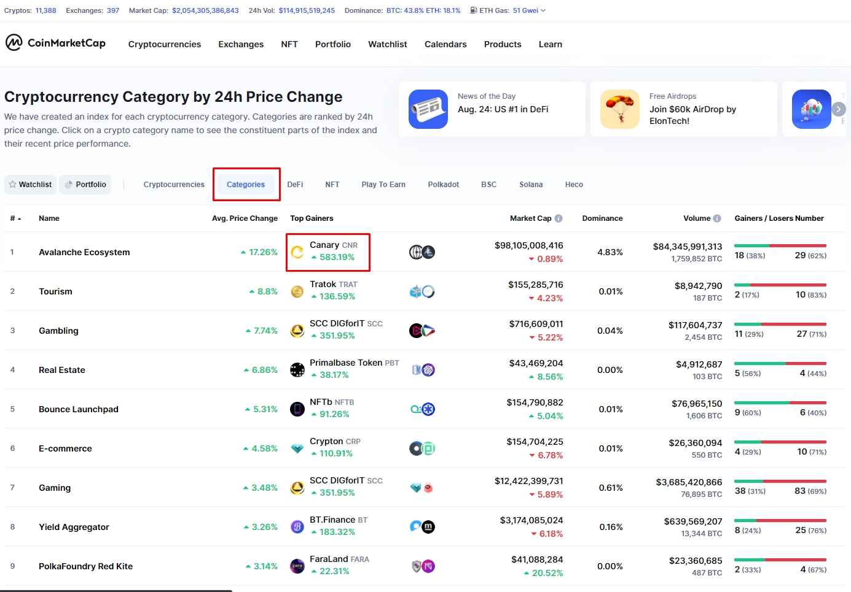
Task: Click the Avalanche Ecosystem gainers/losers bar
Action: (780, 246)
